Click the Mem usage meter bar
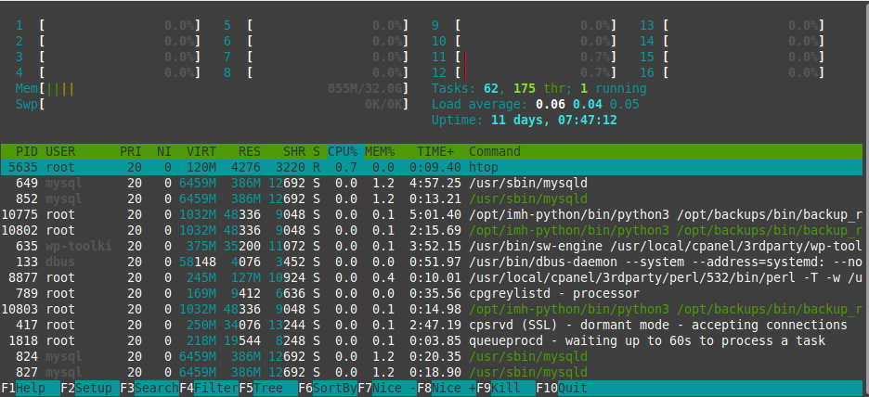 (x=213, y=89)
